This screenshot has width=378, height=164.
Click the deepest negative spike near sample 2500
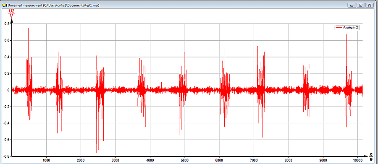(97, 152)
